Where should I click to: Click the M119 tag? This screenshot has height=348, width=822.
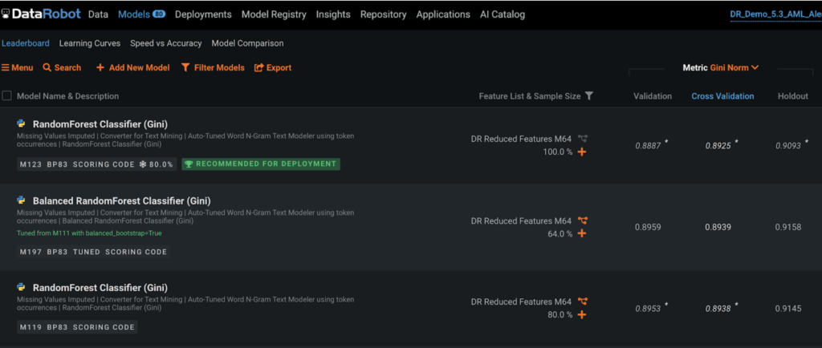click(31, 327)
